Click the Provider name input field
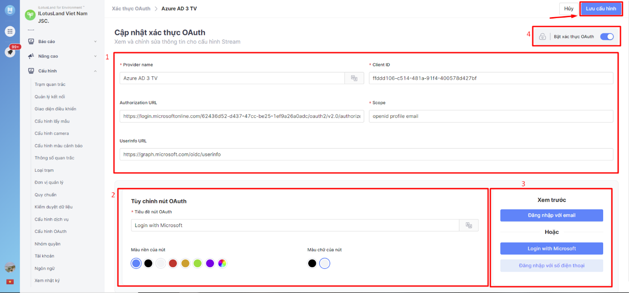The width and height of the screenshot is (629, 293). 232,78
